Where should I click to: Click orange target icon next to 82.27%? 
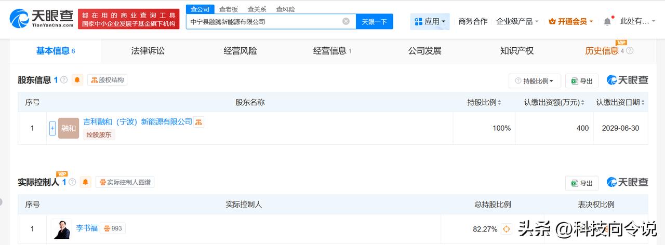(x=507, y=229)
